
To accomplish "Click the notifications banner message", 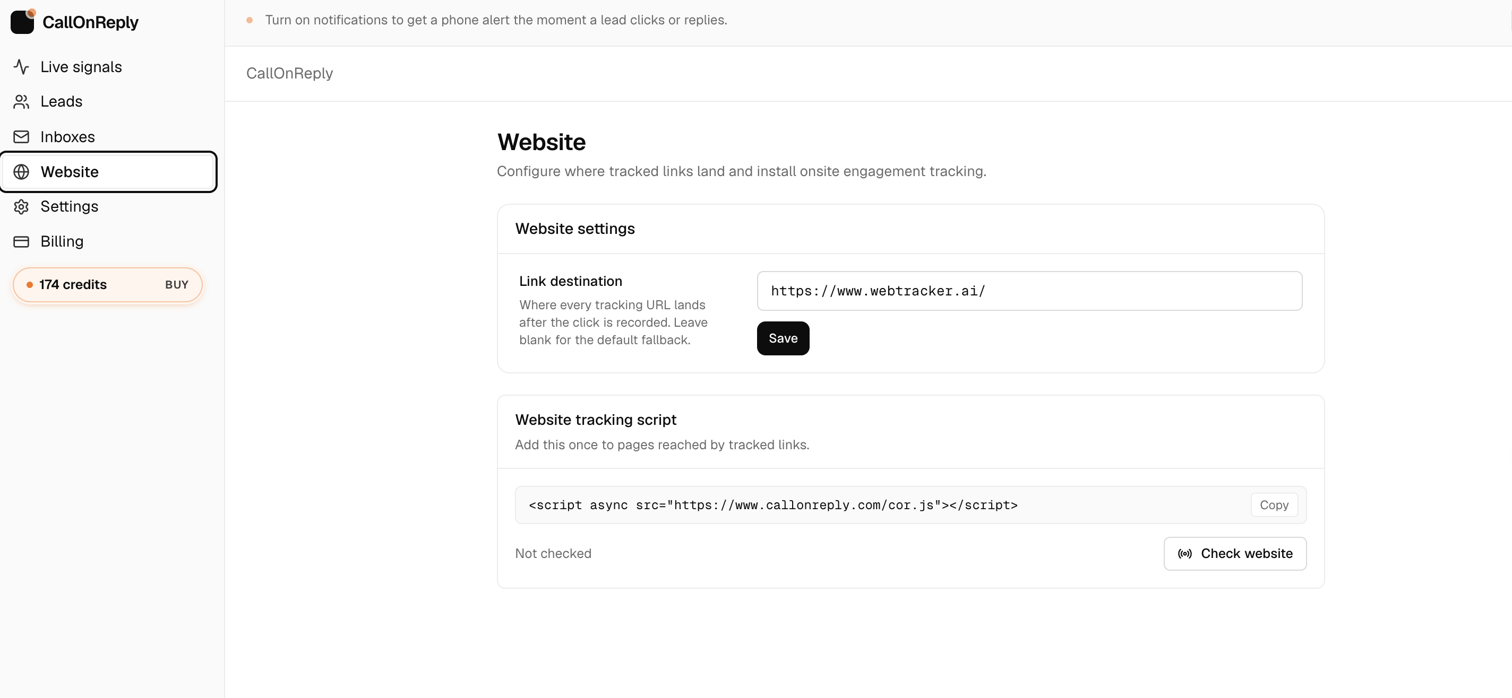I will click(x=496, y=20).
